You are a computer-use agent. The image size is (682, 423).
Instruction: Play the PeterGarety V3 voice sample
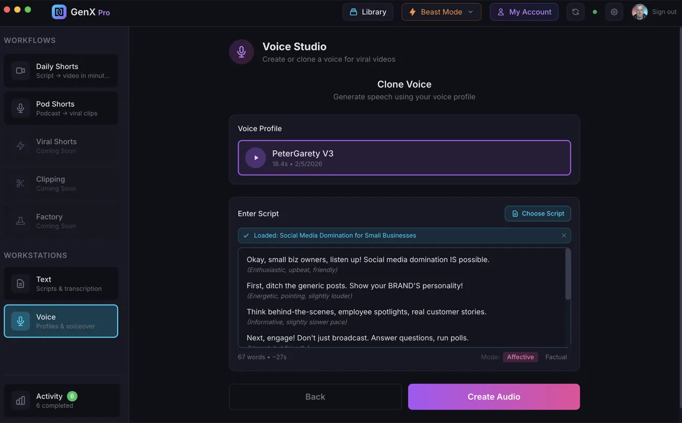[x=255, y=157]
